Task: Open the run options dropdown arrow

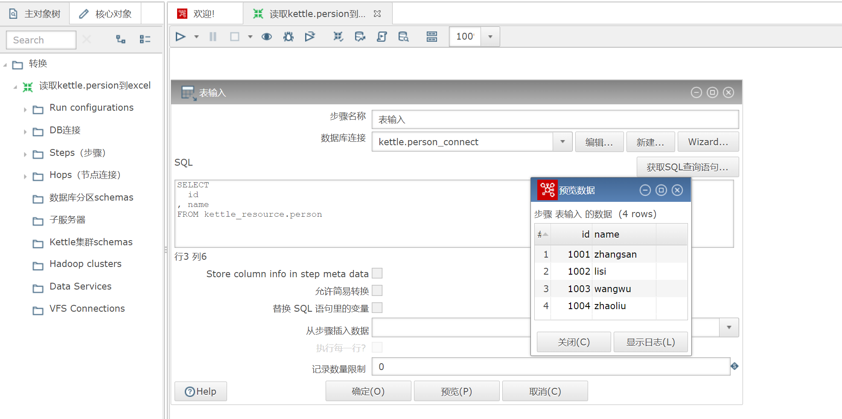Action: (x=196, y=37)
